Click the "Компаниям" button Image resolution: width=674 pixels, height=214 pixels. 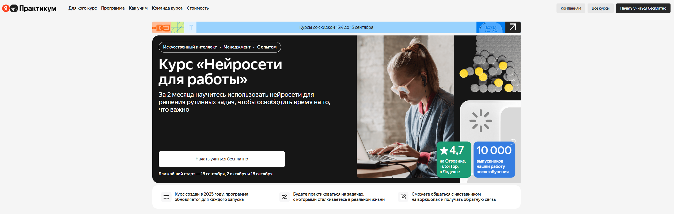tap(571, 8)
